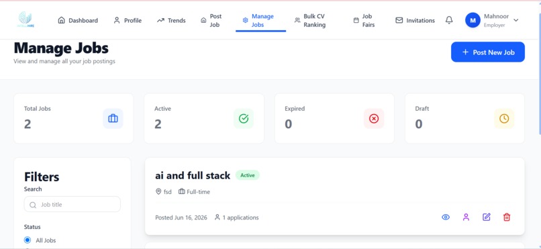Go to Dashboard
The height and width of the screenshot is (249, 541).
(78, 20)
